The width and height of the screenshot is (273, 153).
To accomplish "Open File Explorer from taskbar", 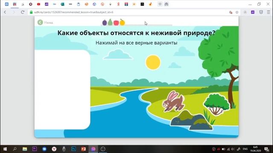I will coord(25,149).
